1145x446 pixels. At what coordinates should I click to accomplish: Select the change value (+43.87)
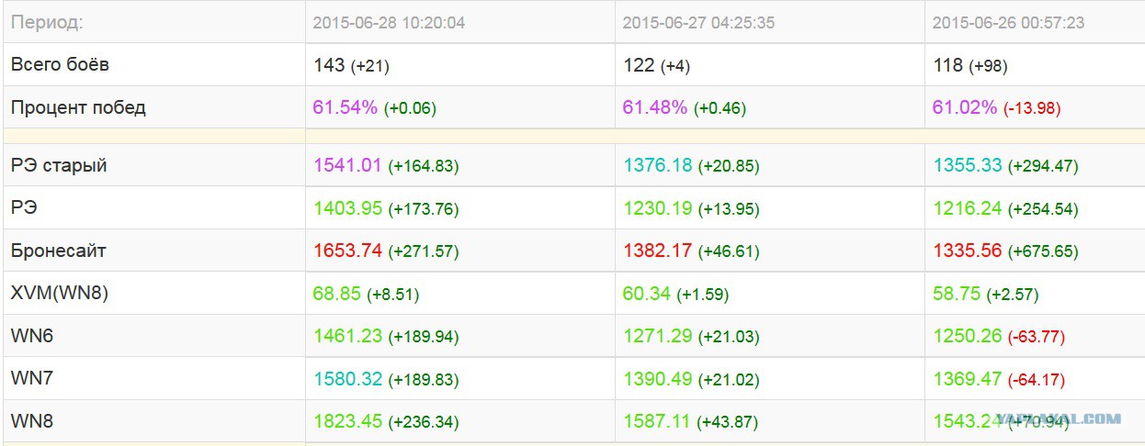click(729, 422)
